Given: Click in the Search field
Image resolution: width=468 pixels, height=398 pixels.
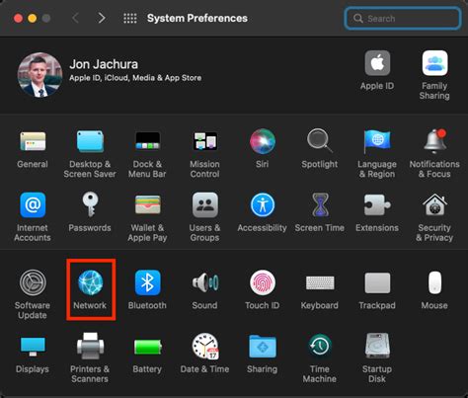Looking at the screenshot, I should [402, 19].
